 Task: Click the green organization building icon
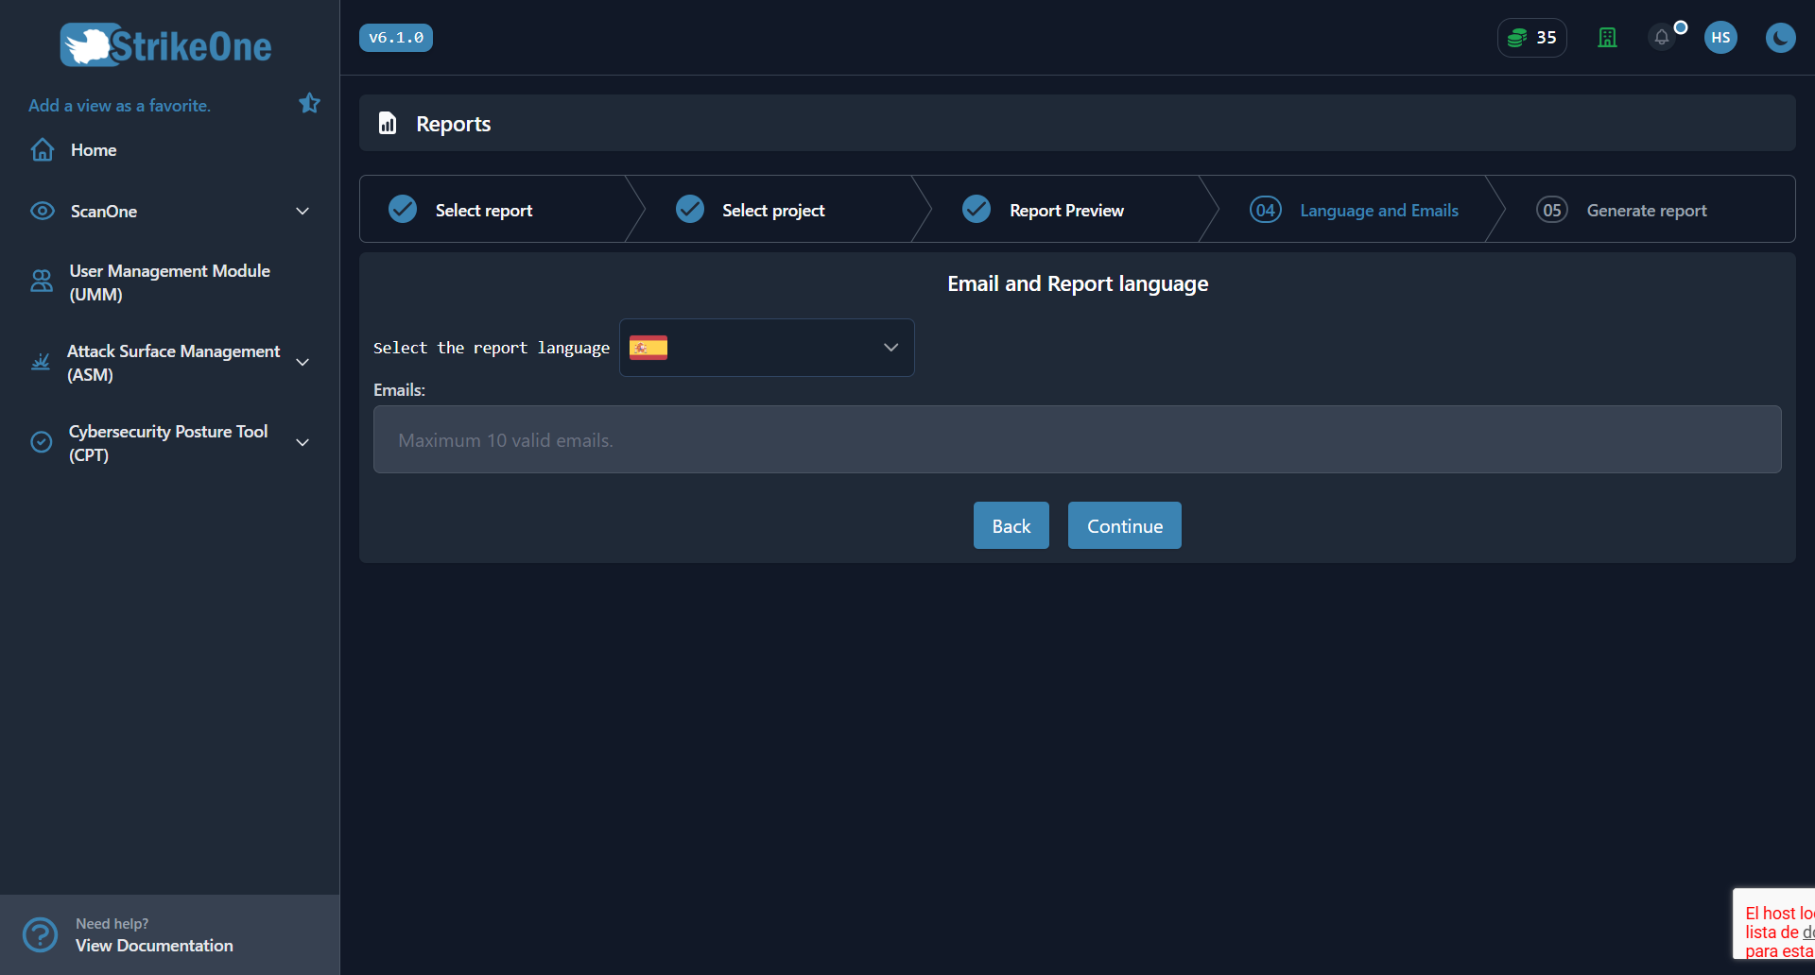coord(1607,38)
